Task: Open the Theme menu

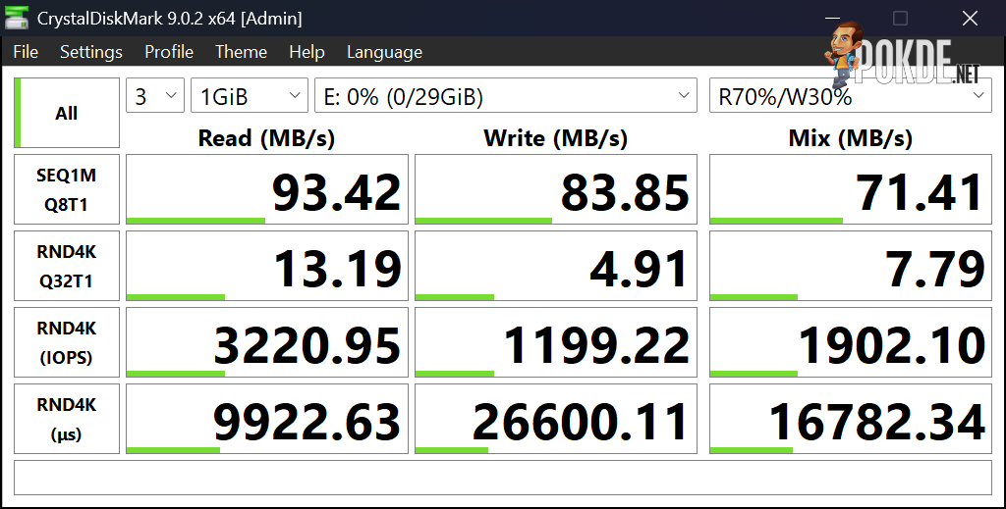Action: coord(242,52)
